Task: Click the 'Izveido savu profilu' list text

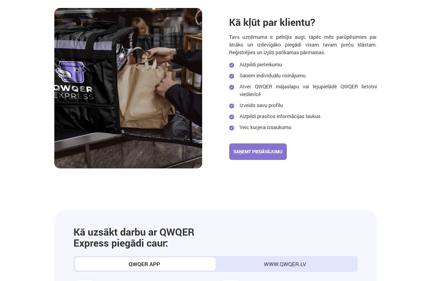Action: [261, 105]
